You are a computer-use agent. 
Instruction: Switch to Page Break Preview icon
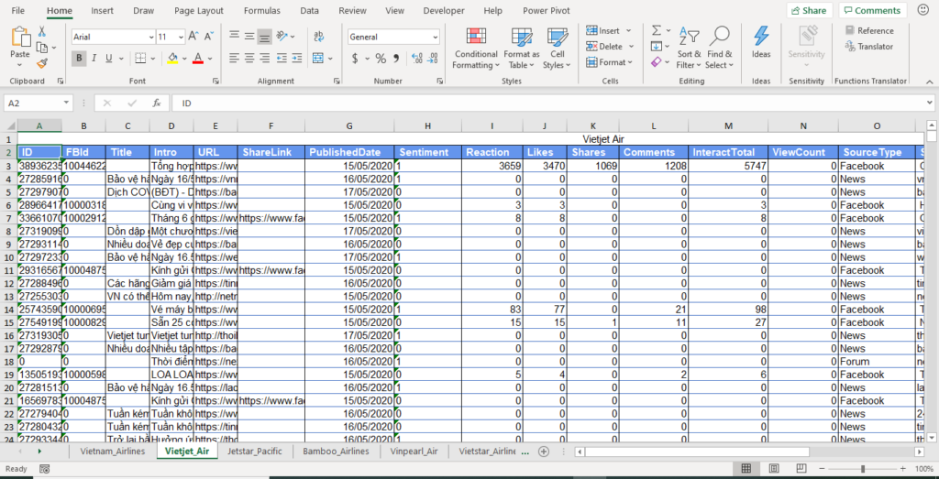coord(801,468)
